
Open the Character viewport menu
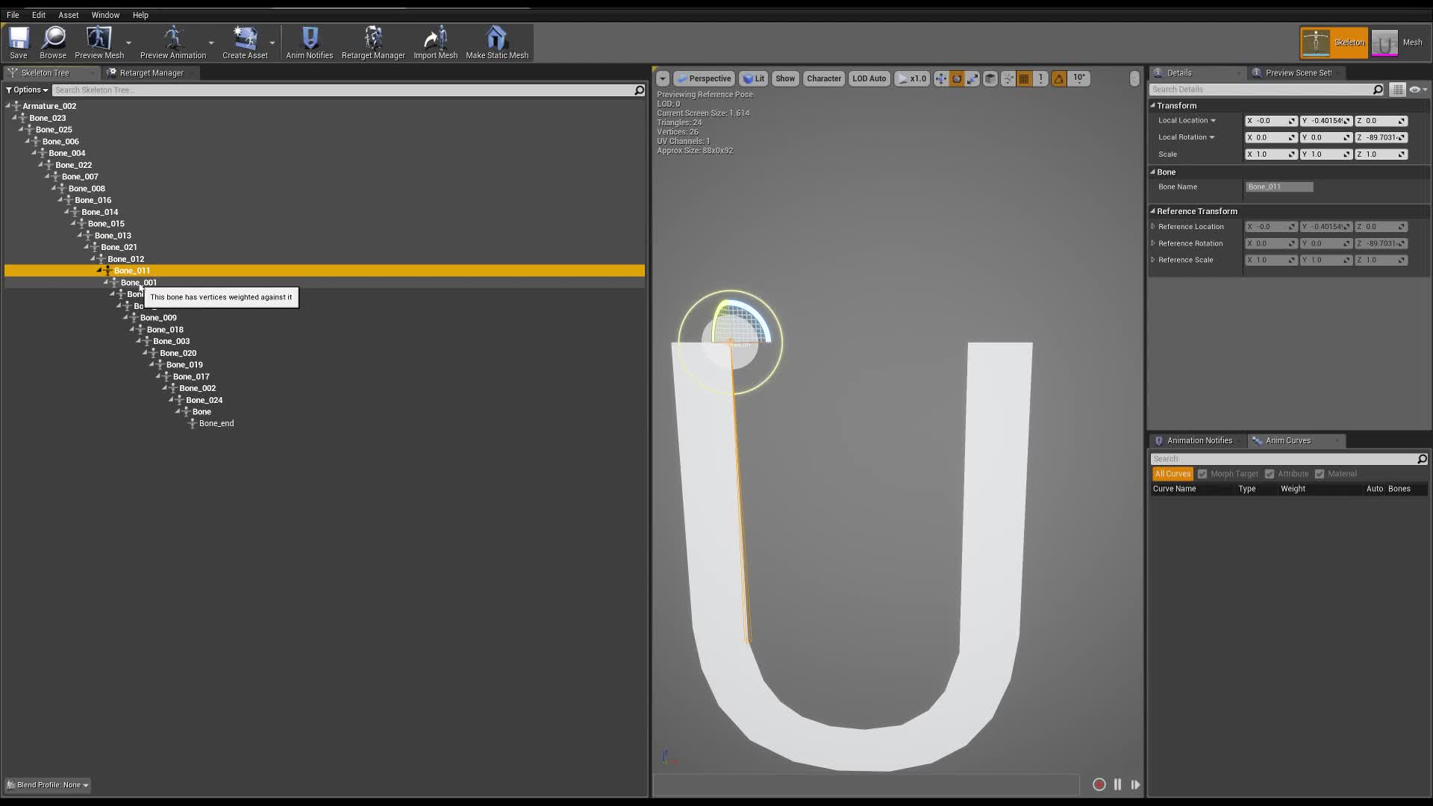(x=824, y=78)
